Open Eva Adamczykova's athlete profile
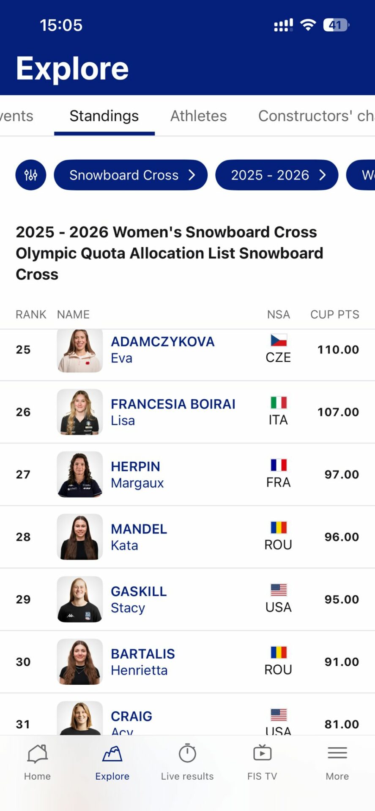This screenshot has height=811, width=375. click(x=162, y=350)
